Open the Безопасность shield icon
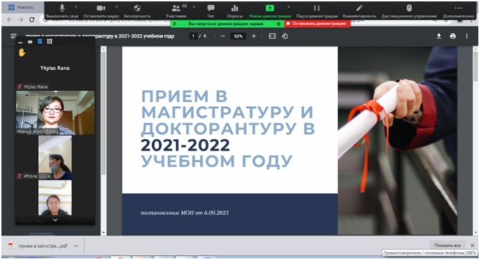This screenshot has width=480, height=260. tap(137, 8)
